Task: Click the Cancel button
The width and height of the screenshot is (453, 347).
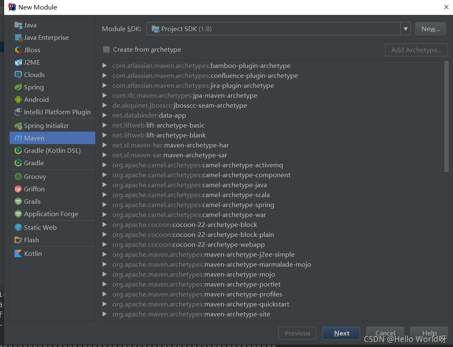Action: pyautogui.click(x=385, y=333)
